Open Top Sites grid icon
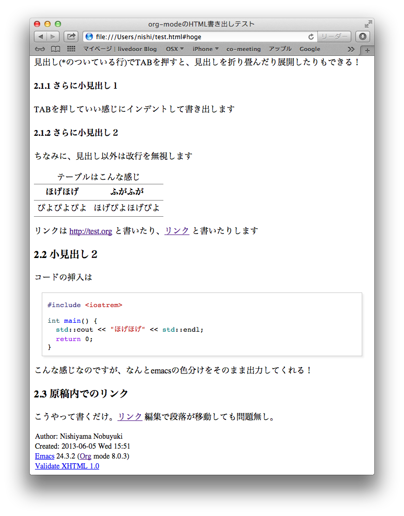404x516 pixels. (x=71, y=49)
